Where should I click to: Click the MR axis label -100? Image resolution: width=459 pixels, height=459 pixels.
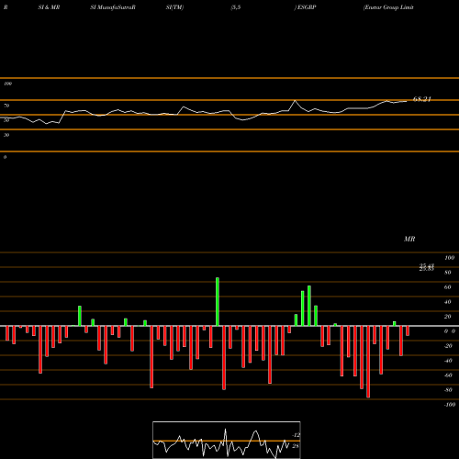pos(450,405)
